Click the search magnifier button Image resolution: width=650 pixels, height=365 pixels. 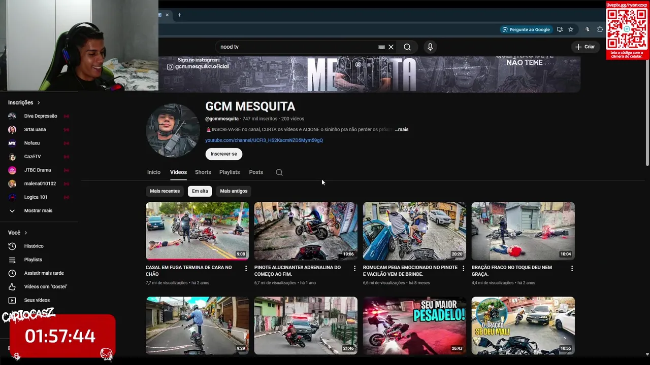coord(407,47)
